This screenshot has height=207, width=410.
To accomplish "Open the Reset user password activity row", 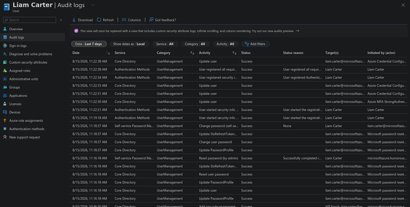I will click(238, 174).
